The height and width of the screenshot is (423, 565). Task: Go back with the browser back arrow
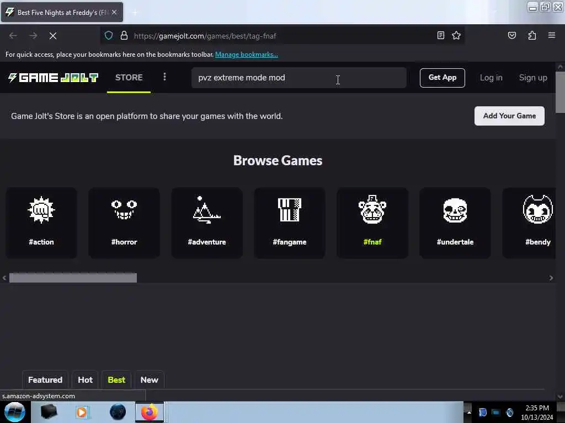(x=13, y=36)
